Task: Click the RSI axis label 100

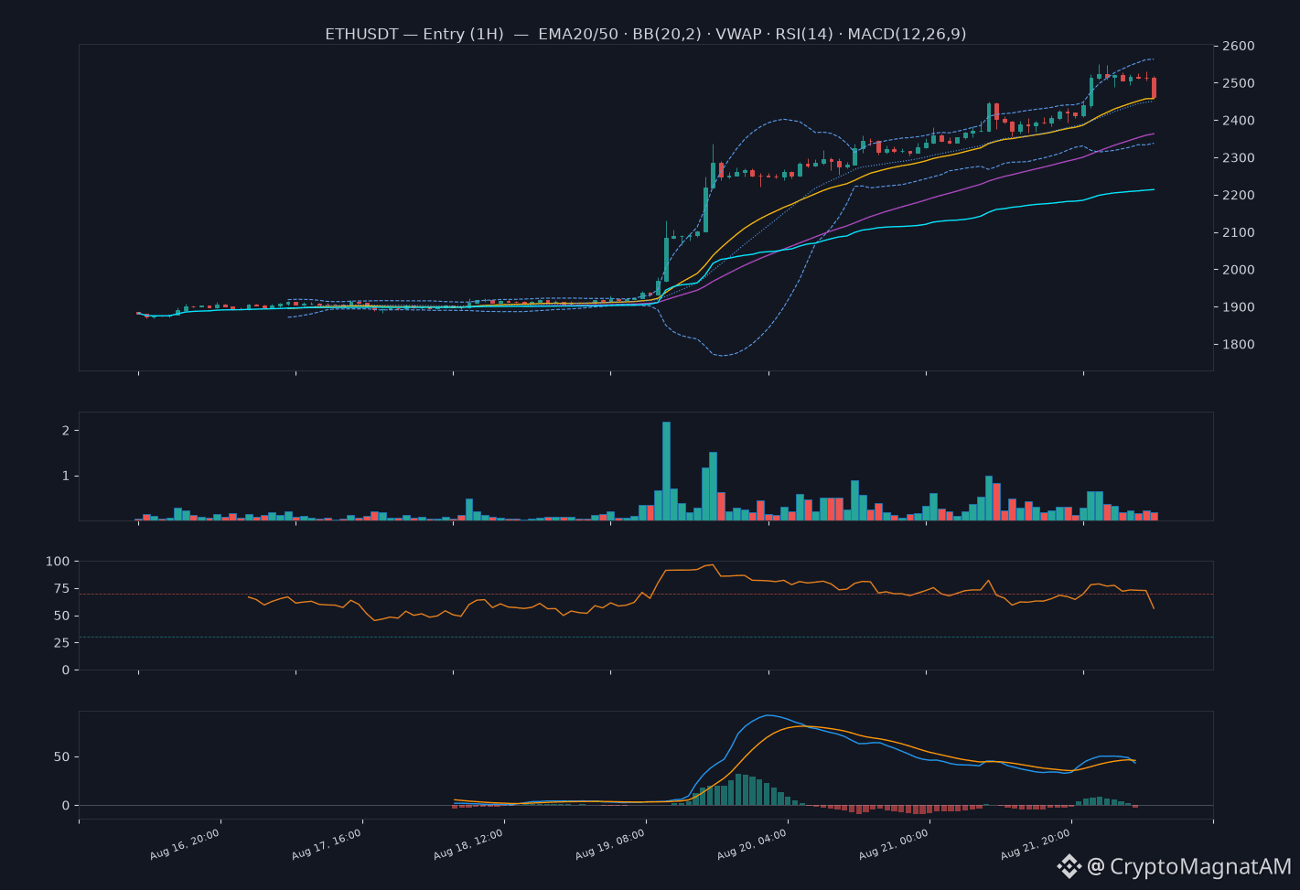Action: point(57,561)
